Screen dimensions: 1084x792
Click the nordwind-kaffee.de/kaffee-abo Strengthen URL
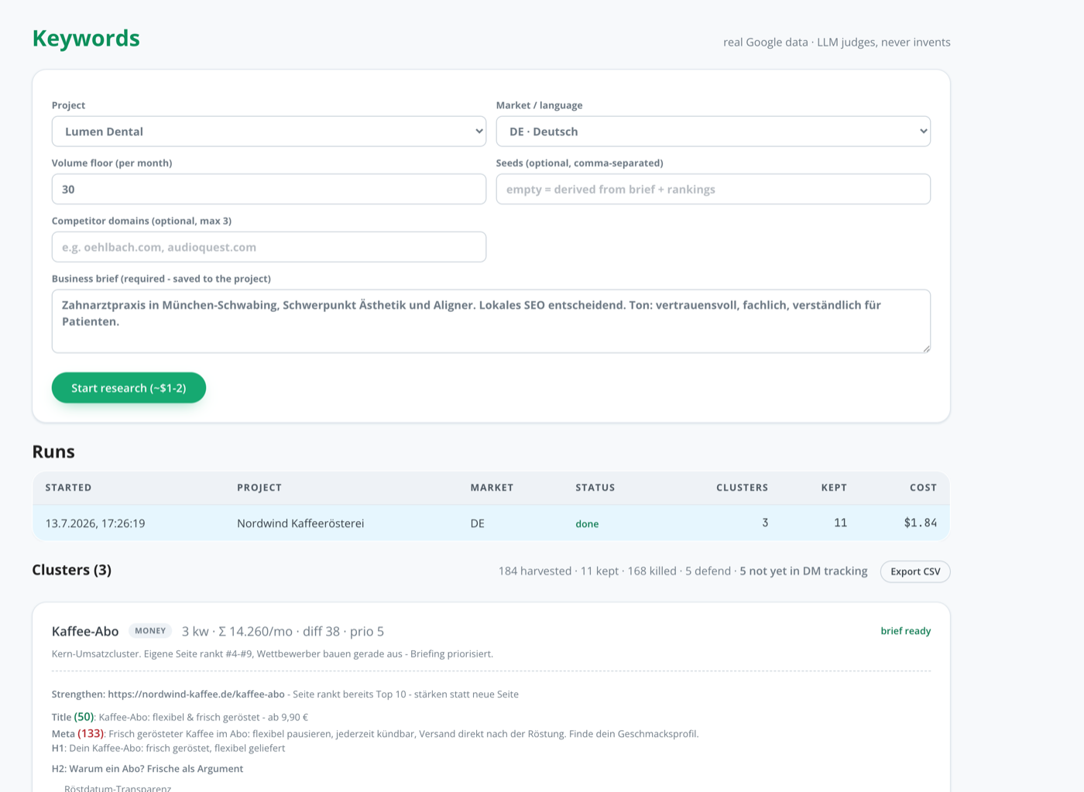pos(196,694)
